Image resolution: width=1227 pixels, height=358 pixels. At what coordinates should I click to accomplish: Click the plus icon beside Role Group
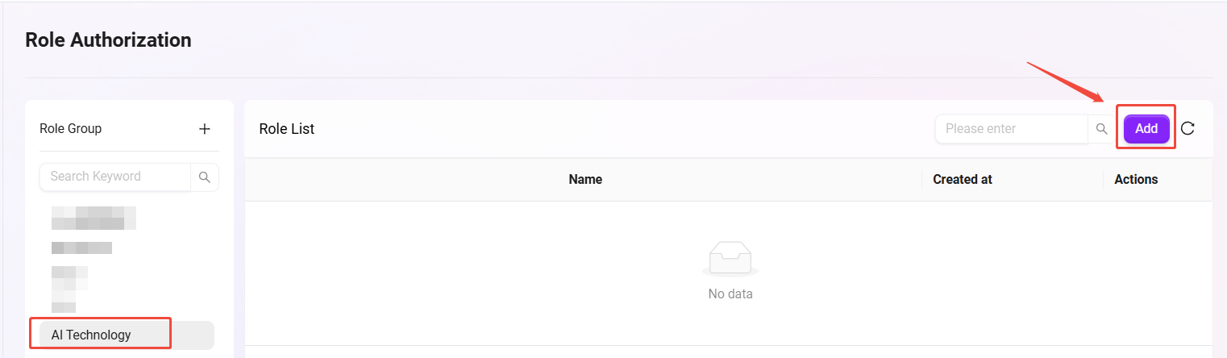tap(205, 129)
